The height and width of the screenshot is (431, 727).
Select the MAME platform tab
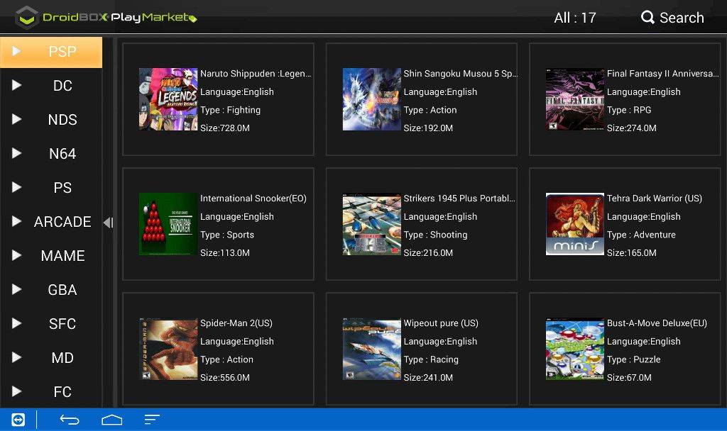coord(51,255)
